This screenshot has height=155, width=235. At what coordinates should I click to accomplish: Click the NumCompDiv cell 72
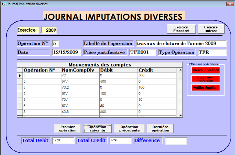tap(80, 76)
